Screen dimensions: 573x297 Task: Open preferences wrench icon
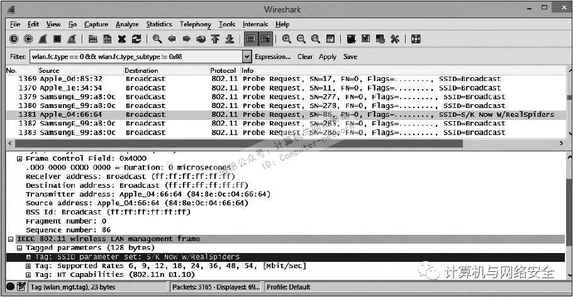394,39
